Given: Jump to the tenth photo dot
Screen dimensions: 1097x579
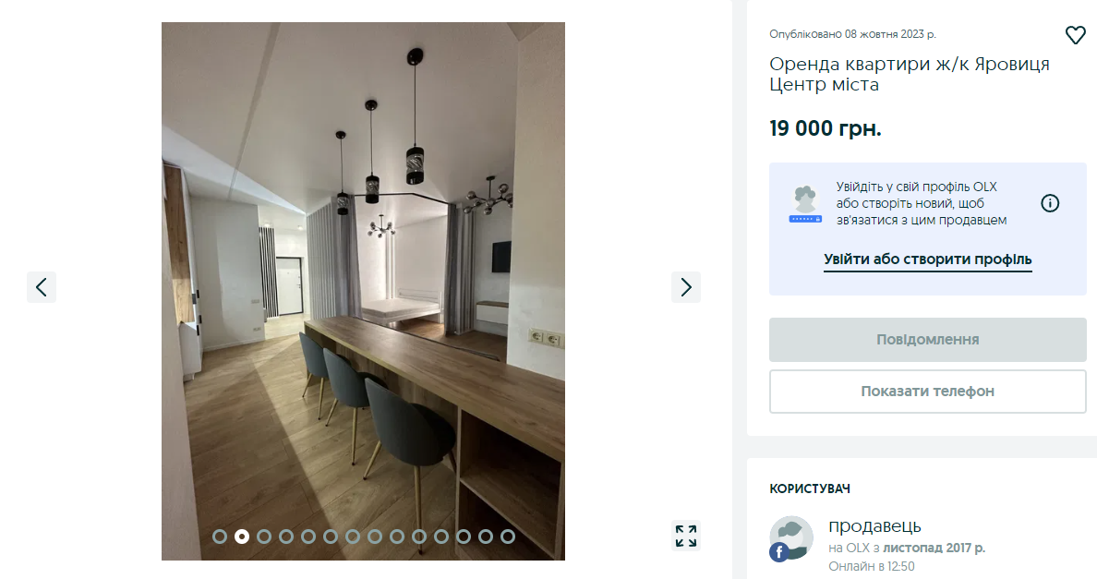Looking at the screenshot, I should tap(419, 537).
